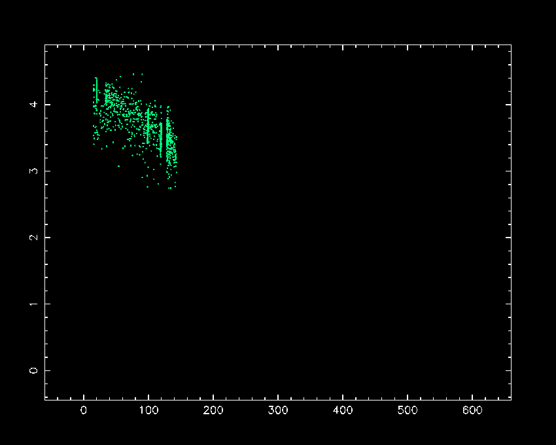Select the leftmost vertical green data streak
556x445 pixels.
tap(96, 90)
